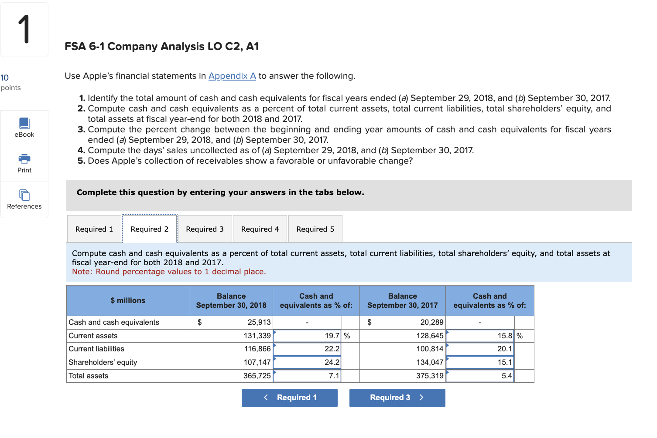Switch to the Required 5 tab

(315, 229)
